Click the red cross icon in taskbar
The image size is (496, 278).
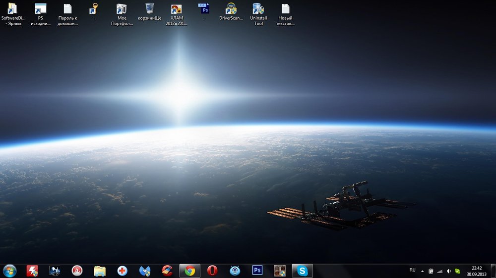[x=122, y=271]
